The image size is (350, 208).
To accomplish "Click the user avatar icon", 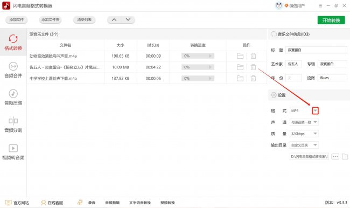I will (x=279, y=5).
